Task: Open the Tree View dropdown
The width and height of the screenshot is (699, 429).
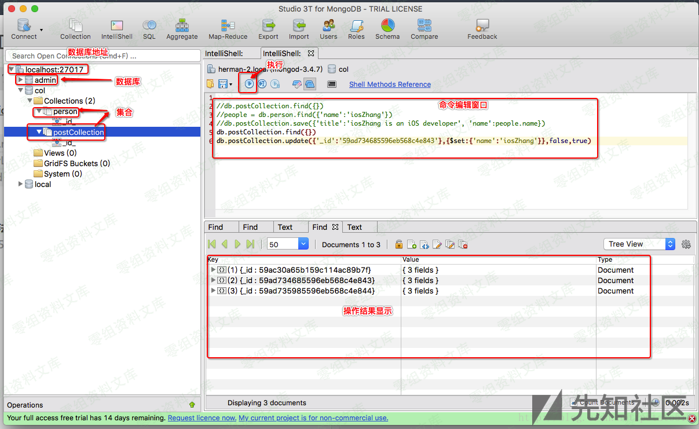Action: (x=639, y=244)
